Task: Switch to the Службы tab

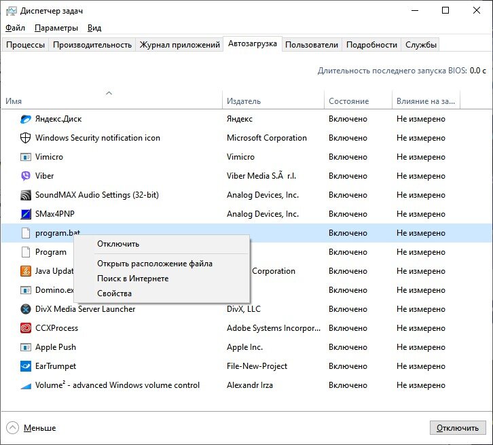Action: point(421,45)
